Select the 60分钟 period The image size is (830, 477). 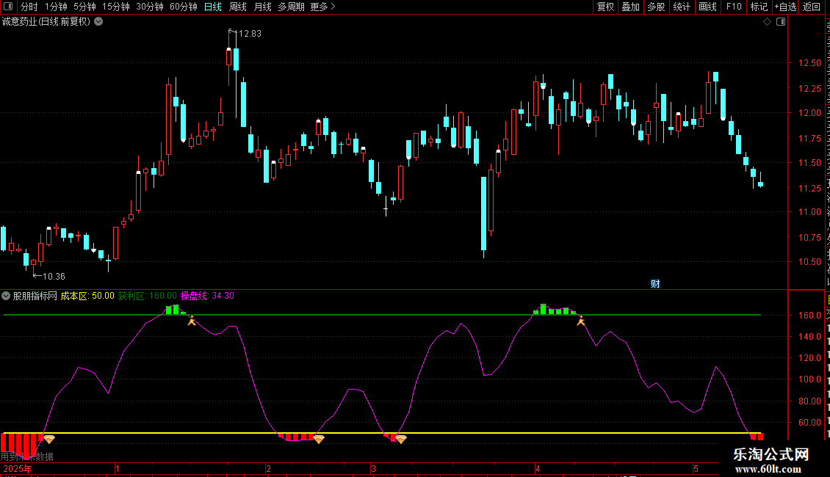pos(184,7)
